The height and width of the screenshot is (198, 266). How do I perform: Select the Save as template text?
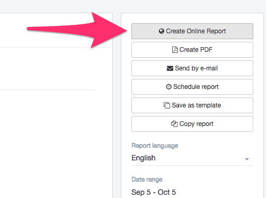tap(196, 105)
